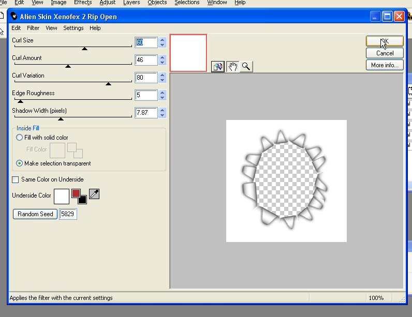Click the random seed number field 5829
412x317 pixels.
click(68, 214)
